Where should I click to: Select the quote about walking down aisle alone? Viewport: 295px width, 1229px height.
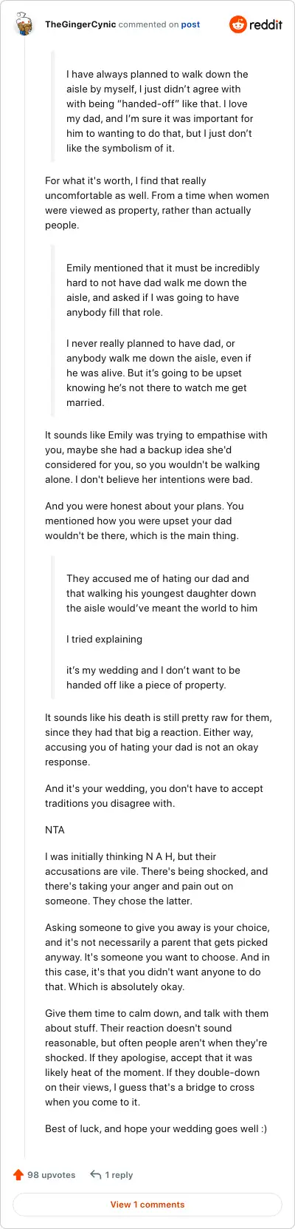[x=159, y=111]
